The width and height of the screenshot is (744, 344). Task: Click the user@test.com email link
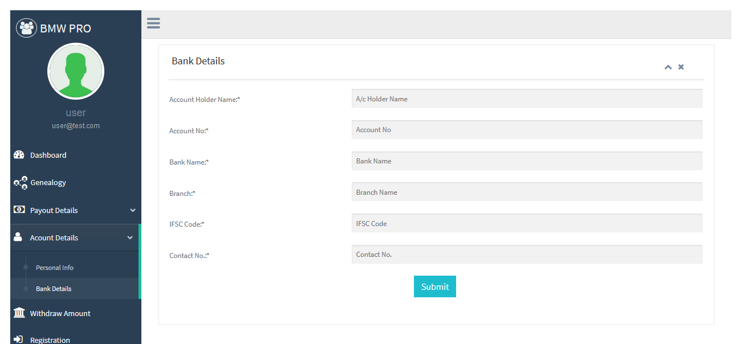pos(76,126)
